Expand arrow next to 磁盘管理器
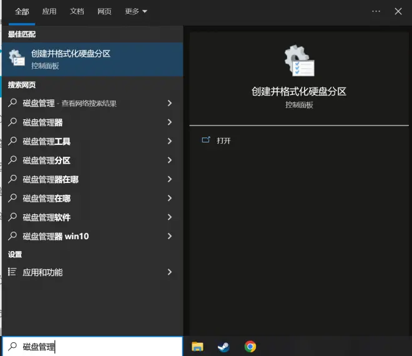The height and width of the screenshot is (356, 412). 170,122
